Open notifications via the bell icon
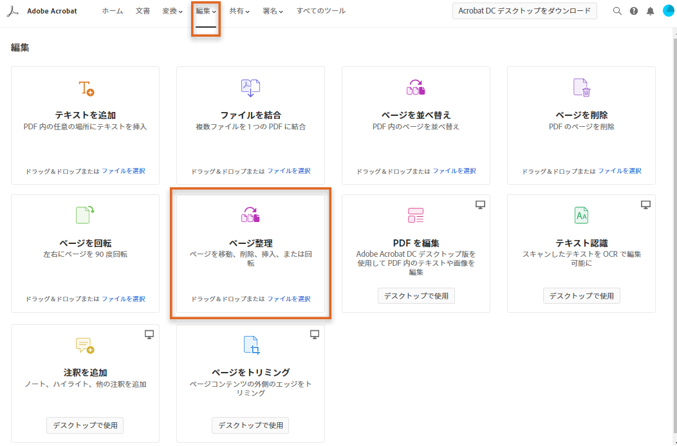The image size is (677, 446). point(651,11)
